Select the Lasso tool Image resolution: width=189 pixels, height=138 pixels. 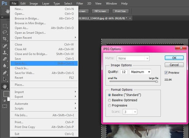click(x=5, y=32)
